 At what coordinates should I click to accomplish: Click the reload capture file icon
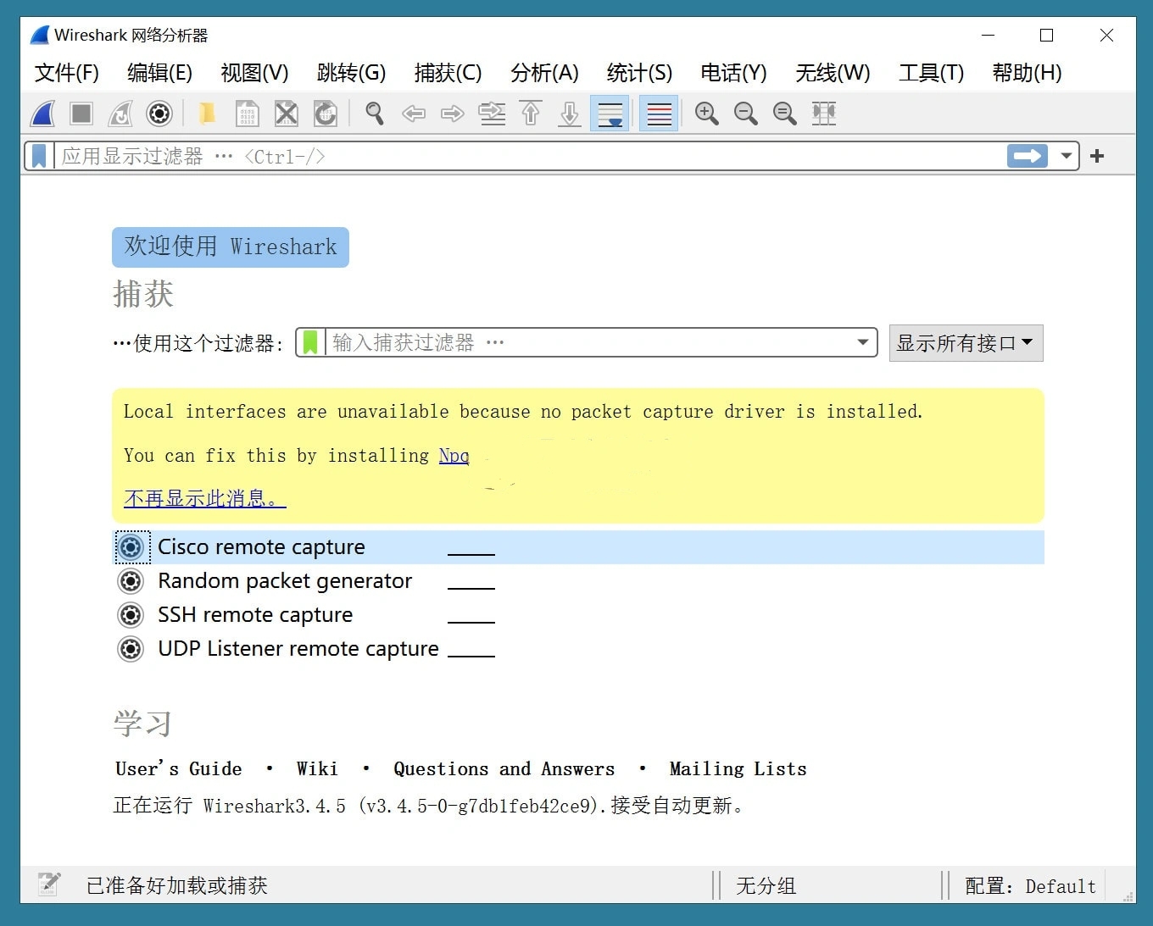[326, 114]
